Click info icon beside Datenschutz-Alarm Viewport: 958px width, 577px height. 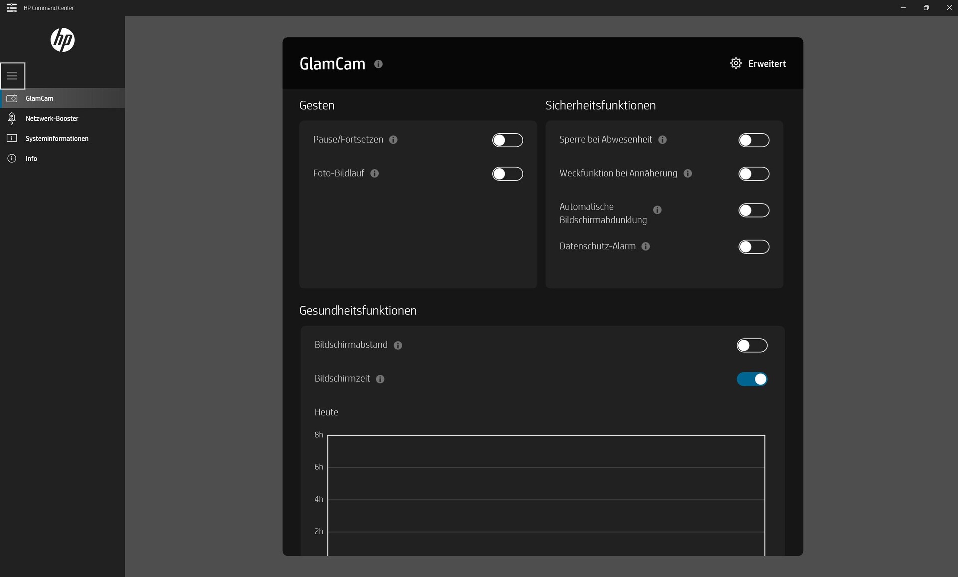(x=646, y=246)
